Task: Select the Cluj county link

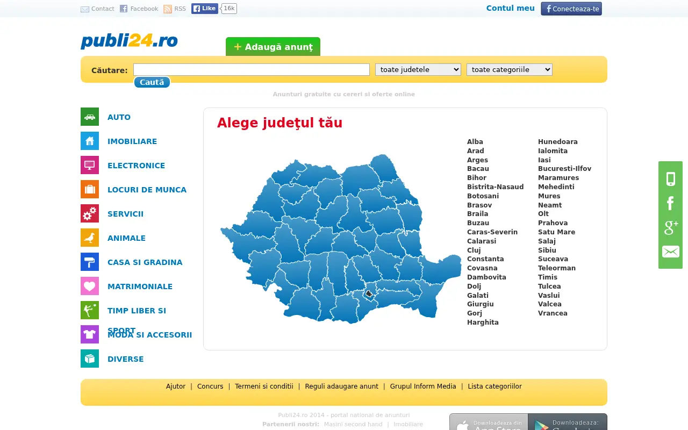Action: coord(474,250)
